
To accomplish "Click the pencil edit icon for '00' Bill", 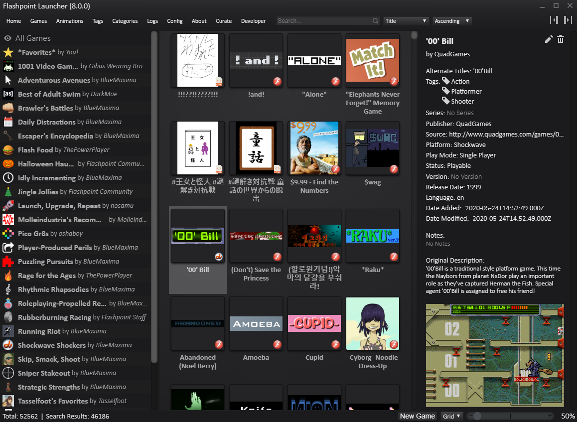I will point(549,39).
